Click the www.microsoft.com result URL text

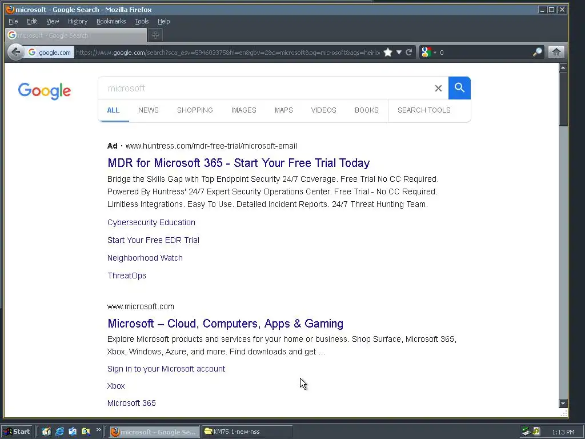tap(141, 306)
